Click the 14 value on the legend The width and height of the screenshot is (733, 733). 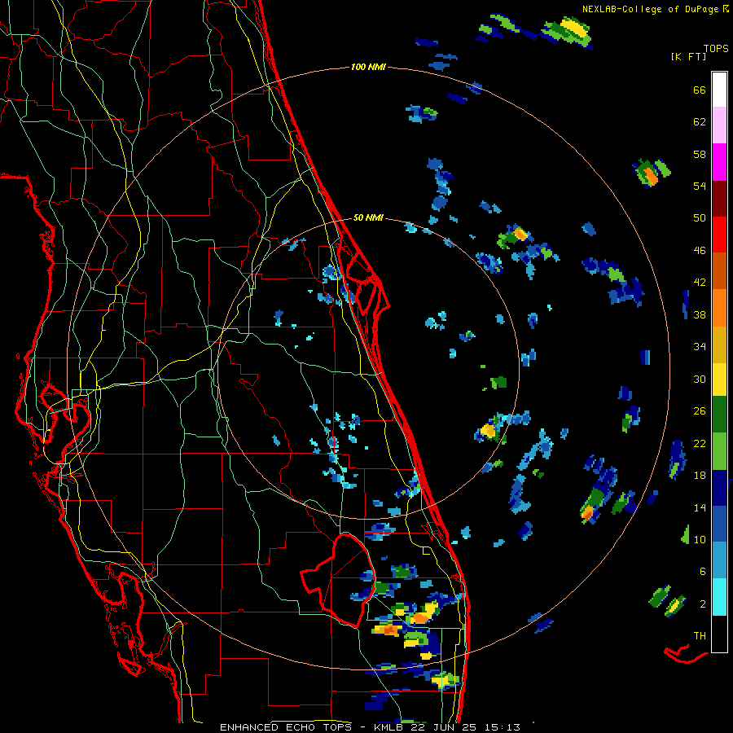click(700, 507)
